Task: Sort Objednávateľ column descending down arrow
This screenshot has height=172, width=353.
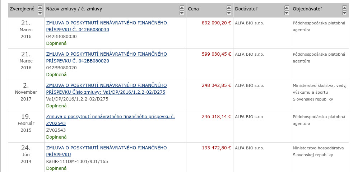Action: click(x=344, y=13)
